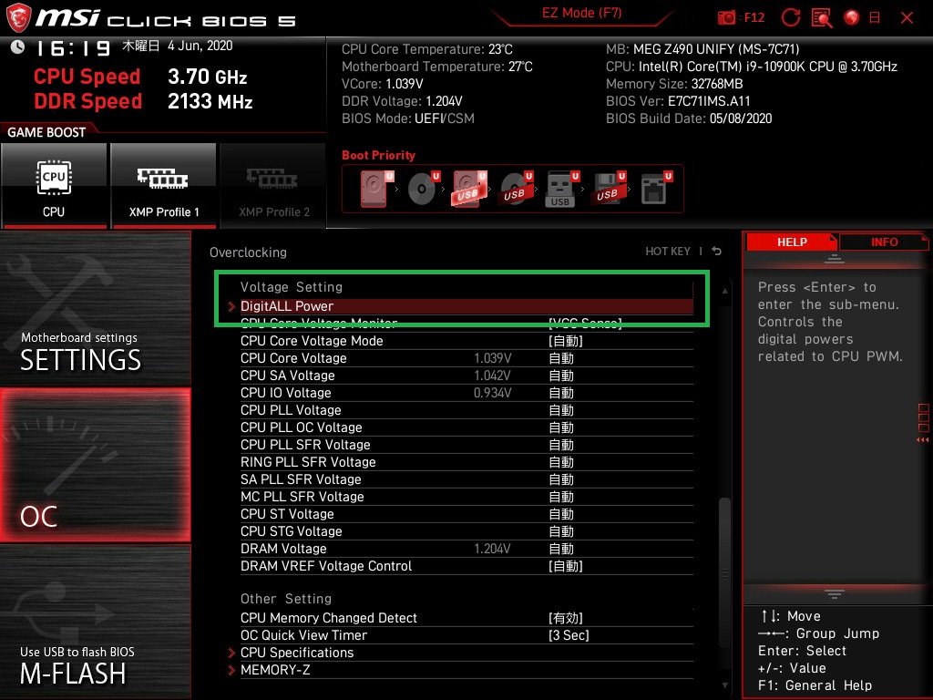Toggle XMP Profile 1

coord(164,185)
